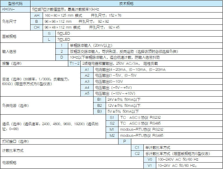The height and width of the screenshot is (169, 223).
Task: Click the 面板规格 row label
Action: click(x=9, y=36)
